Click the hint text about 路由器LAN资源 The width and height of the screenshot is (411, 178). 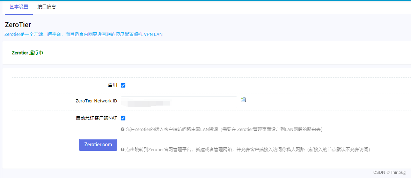pyautogui.click(x=224, y=129)
